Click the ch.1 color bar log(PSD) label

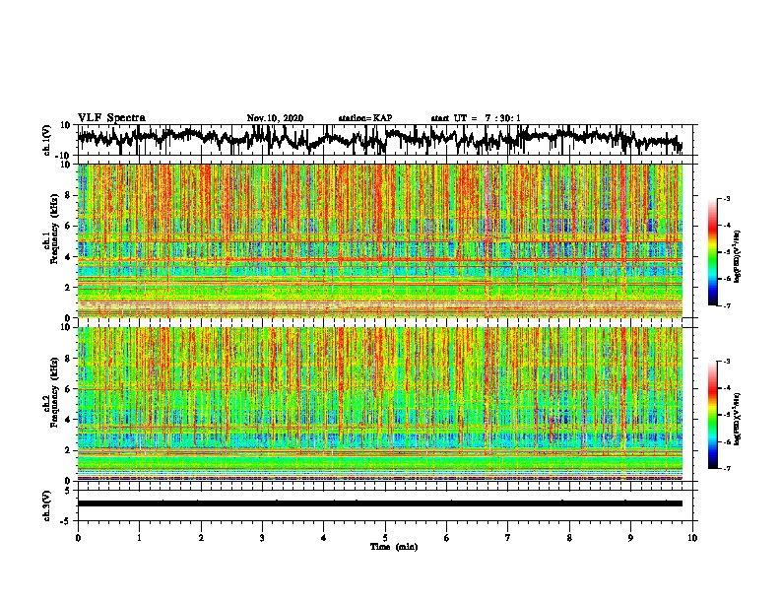[x=737, y=257]
